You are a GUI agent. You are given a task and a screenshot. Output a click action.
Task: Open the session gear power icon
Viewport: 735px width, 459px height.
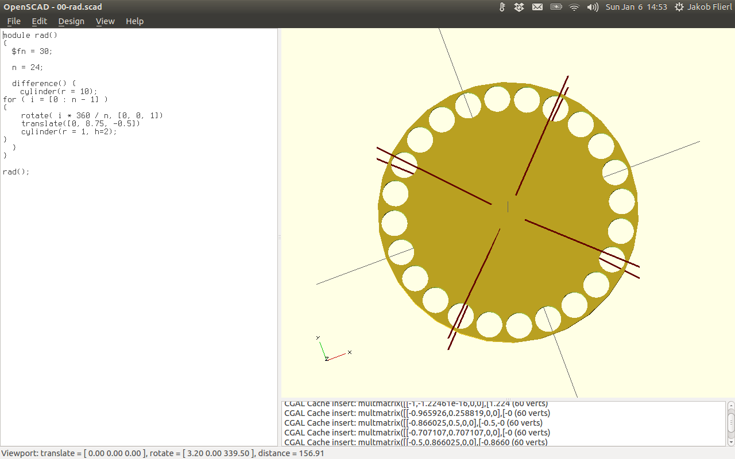[679, 7]
